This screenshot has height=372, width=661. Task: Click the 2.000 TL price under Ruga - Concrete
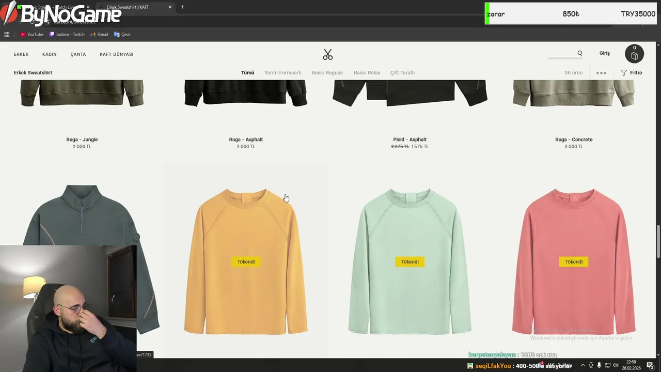[574, 147]
